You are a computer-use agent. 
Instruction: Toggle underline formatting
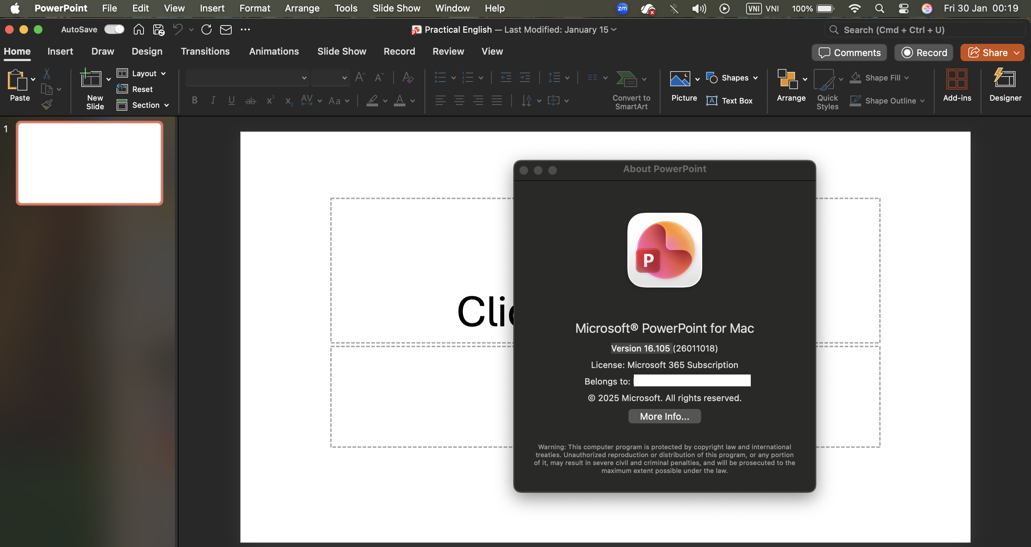[231, 100]
